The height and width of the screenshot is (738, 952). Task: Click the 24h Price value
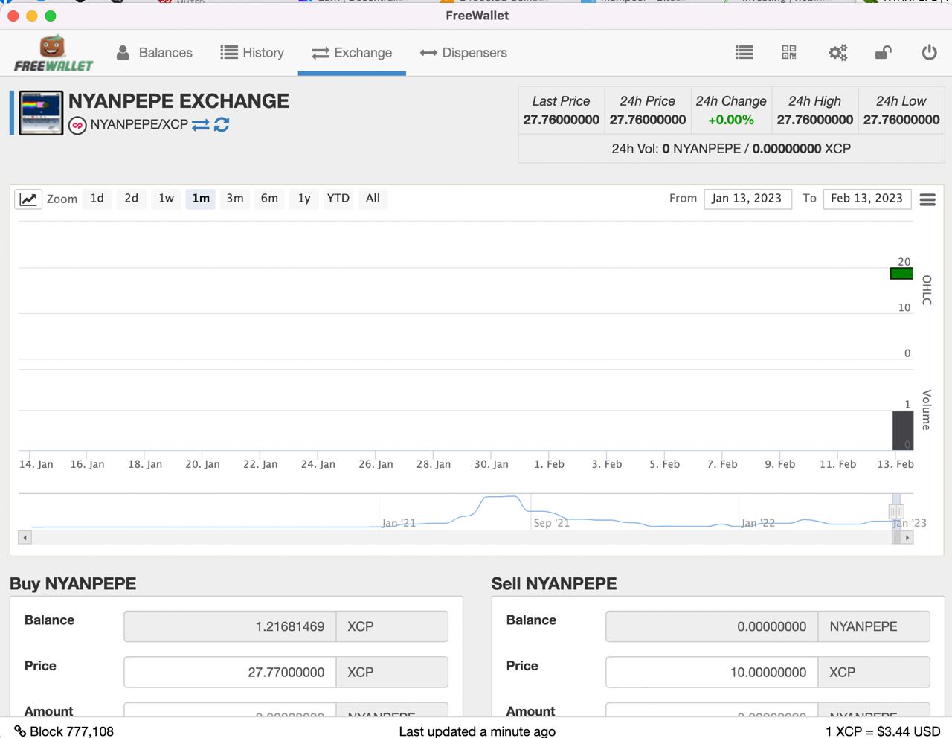pyautogui.click(x=648, y=120)
